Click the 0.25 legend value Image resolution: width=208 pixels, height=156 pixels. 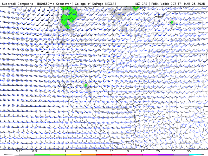coord(19,151)
